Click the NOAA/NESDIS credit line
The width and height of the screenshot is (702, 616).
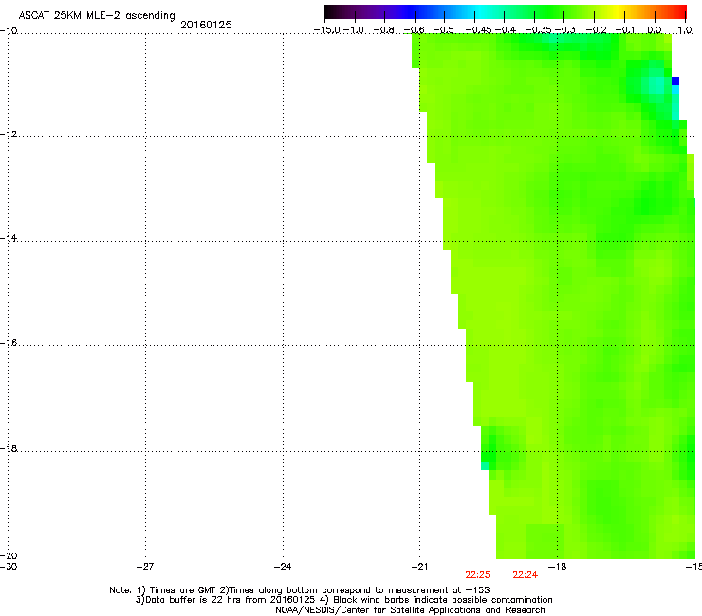tap(410, 610)
